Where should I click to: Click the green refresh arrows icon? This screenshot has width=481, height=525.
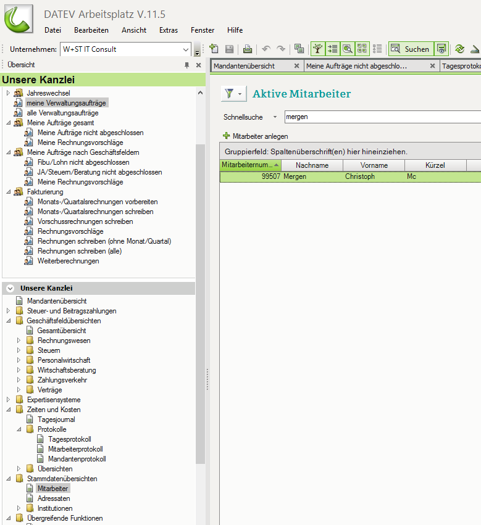coord(459,49)
